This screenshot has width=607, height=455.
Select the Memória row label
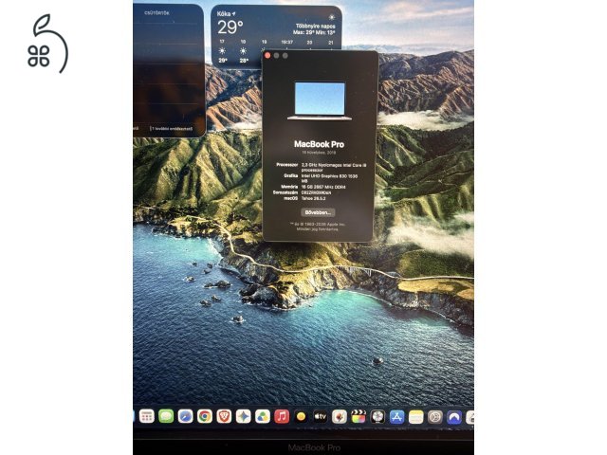pyautogui.click(x=289, y=187)
